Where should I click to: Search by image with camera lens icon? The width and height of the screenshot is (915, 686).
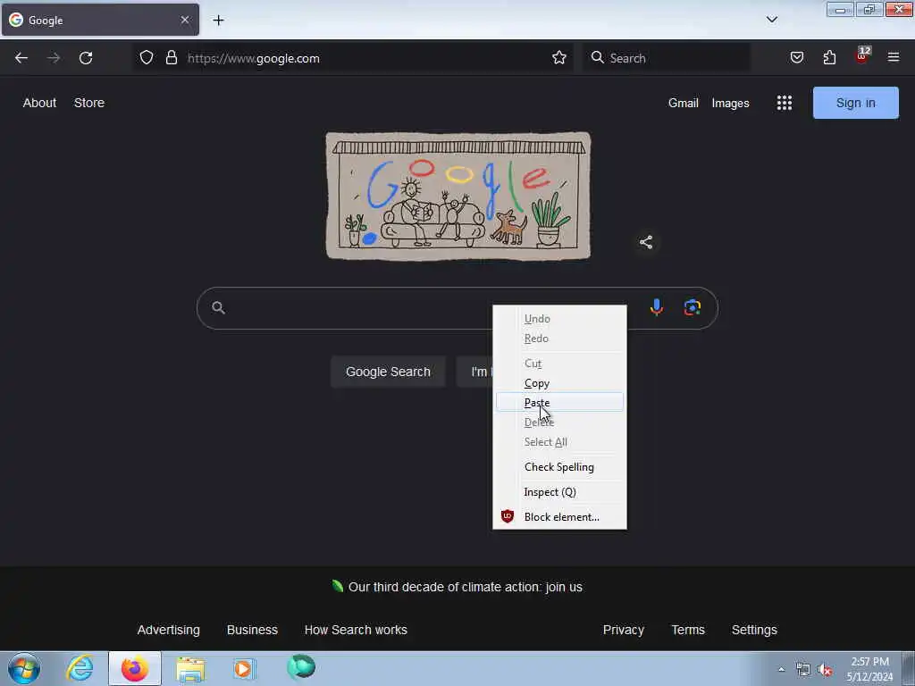pos(693,307)
